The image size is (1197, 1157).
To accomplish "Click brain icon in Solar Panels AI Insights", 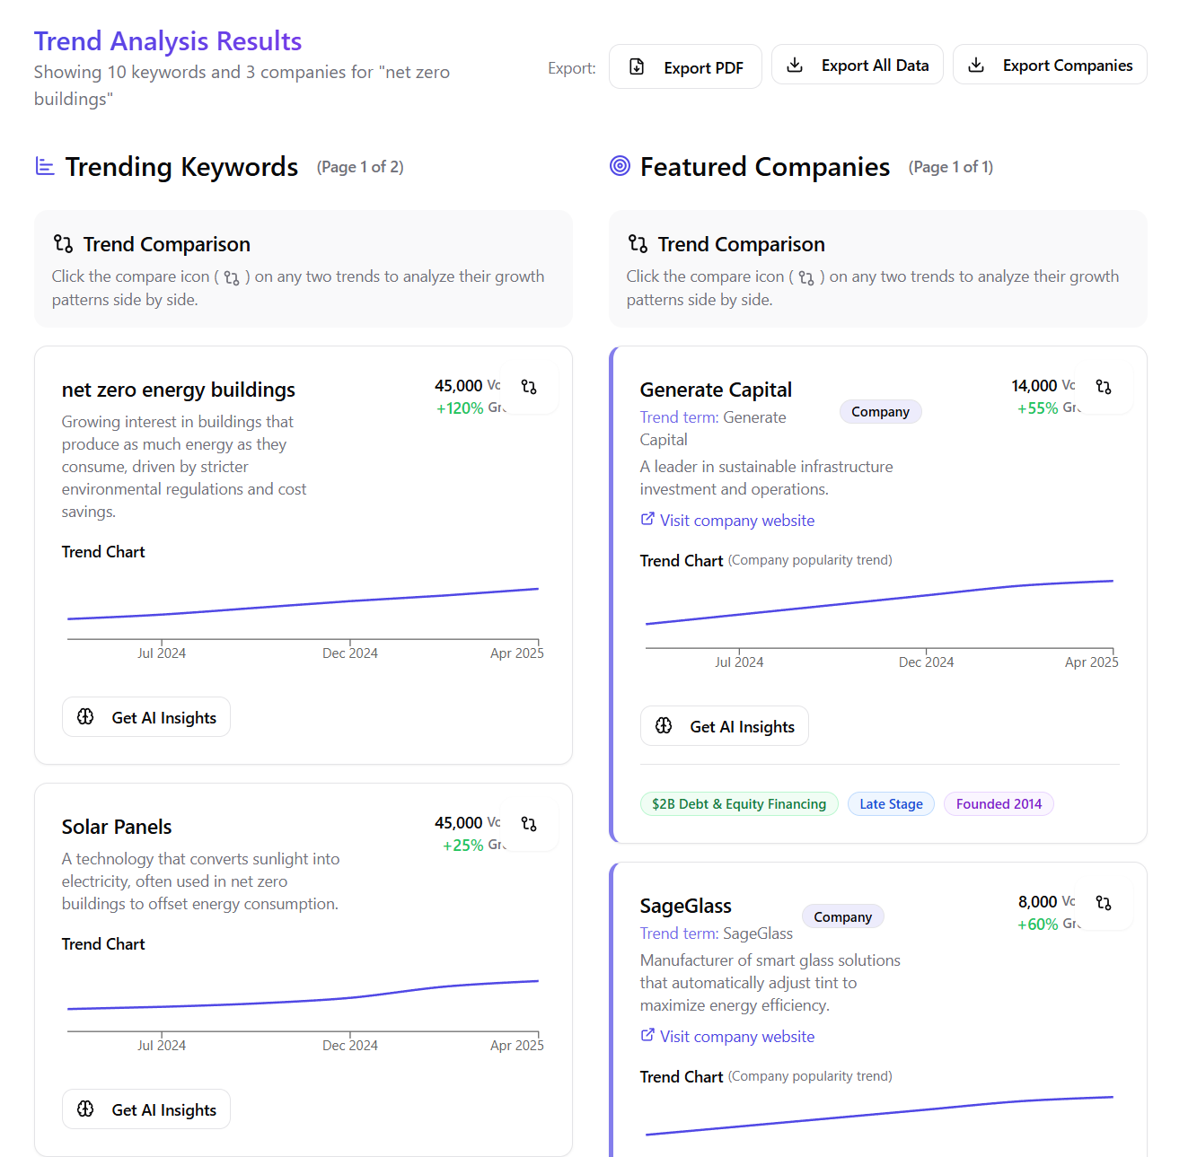I will 85,1109.
